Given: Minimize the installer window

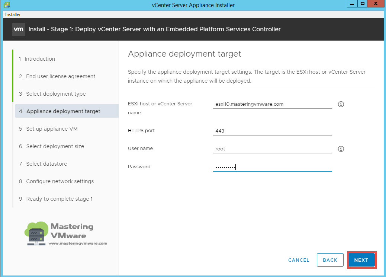Looking at the screenshot, I should 352,4.
